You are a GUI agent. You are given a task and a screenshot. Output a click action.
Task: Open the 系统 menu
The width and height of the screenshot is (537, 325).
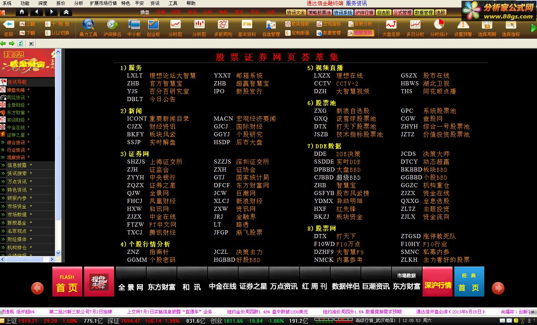pyautogui.click(x=7, y=3)
